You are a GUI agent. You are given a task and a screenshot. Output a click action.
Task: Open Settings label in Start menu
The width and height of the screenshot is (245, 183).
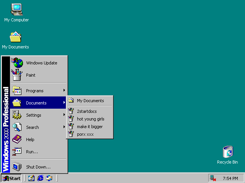(34, 115)
